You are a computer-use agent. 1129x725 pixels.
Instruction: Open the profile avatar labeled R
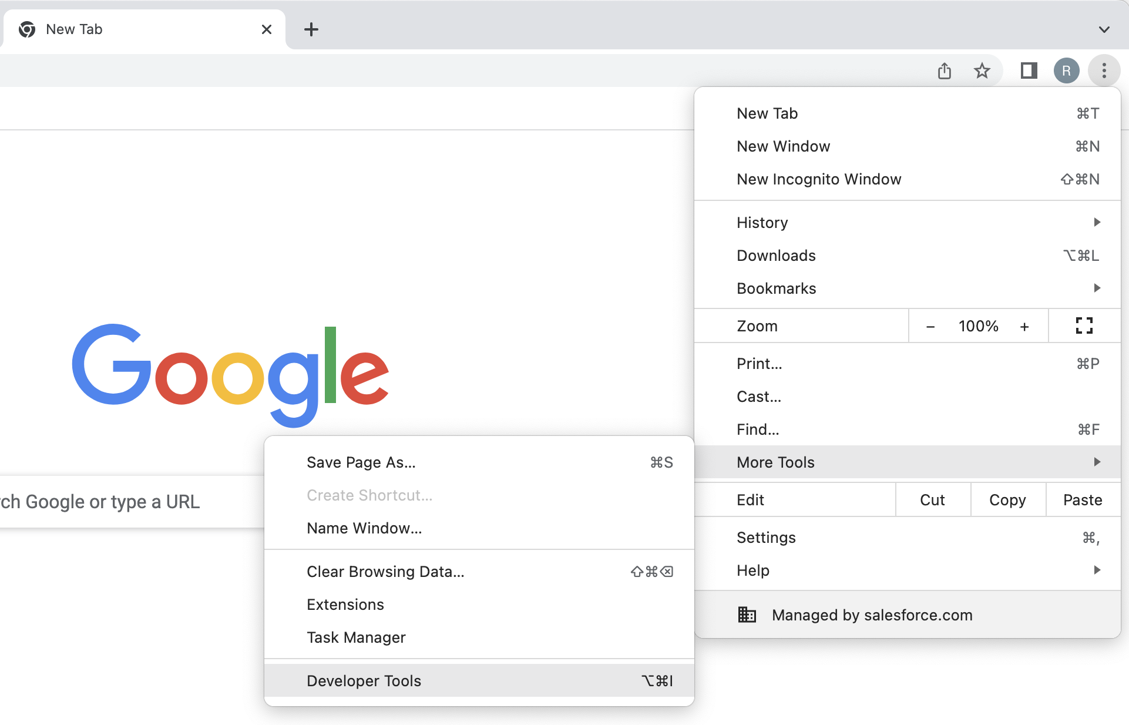tap(1066, 71)
